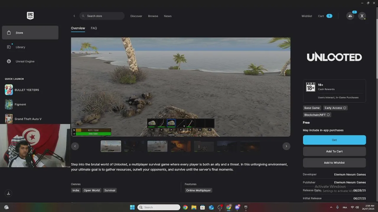The height and width of the screenshot is (212, 378).
Task: Click Add to Wishlist button
Action: pos(334,163)
